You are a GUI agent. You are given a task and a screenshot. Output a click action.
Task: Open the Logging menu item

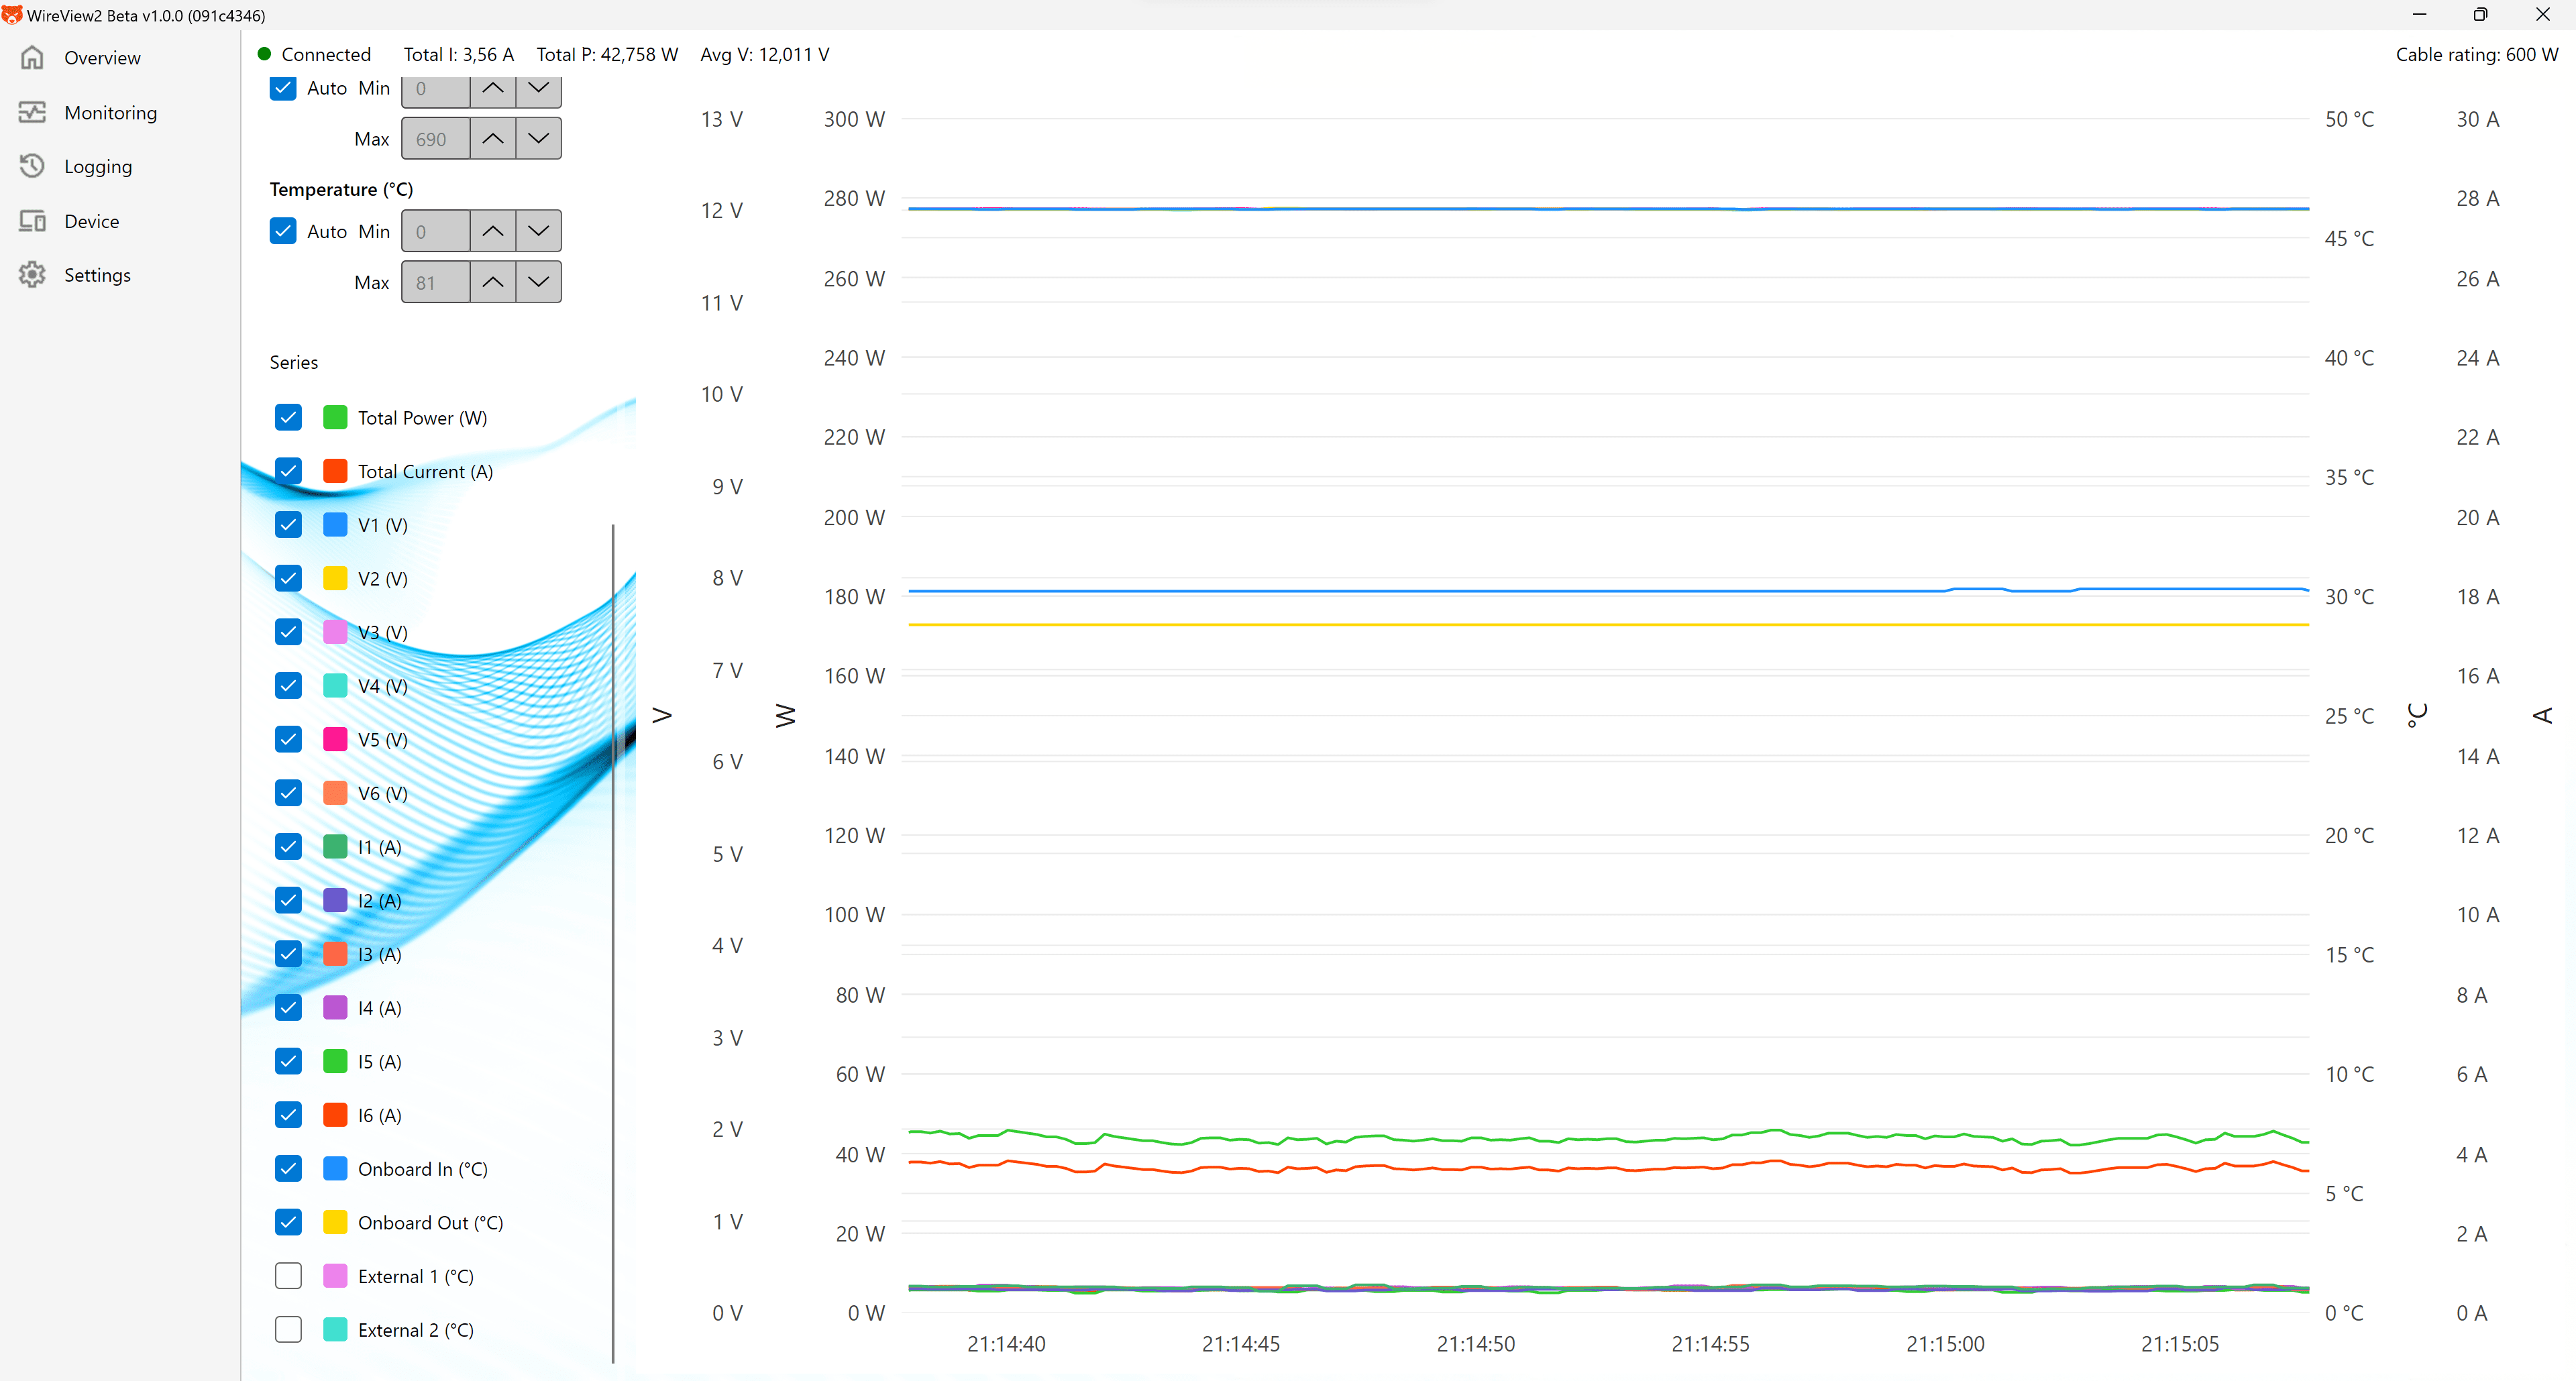(x=98, y=166)
